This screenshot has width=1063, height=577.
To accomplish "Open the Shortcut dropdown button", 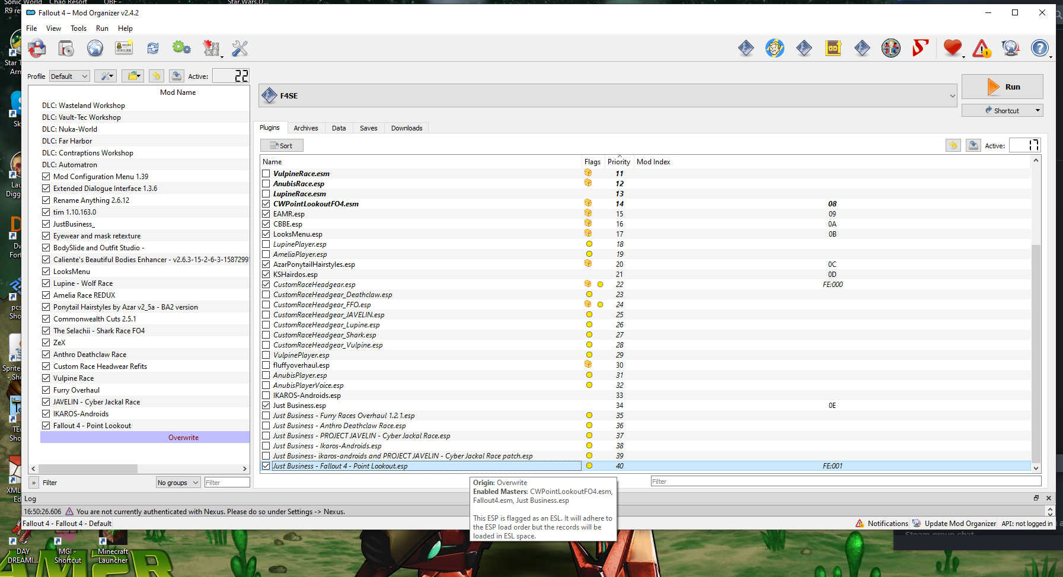I will coord(1002,110).
